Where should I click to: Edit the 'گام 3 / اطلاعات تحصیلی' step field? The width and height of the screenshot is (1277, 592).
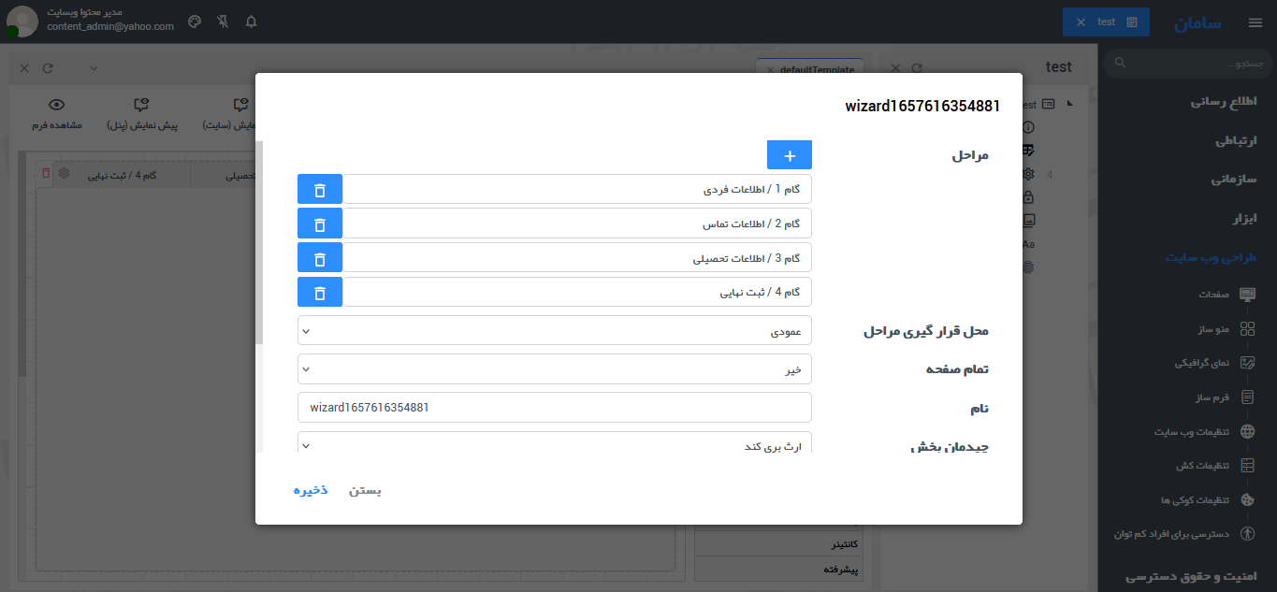[x=577, y=258]
